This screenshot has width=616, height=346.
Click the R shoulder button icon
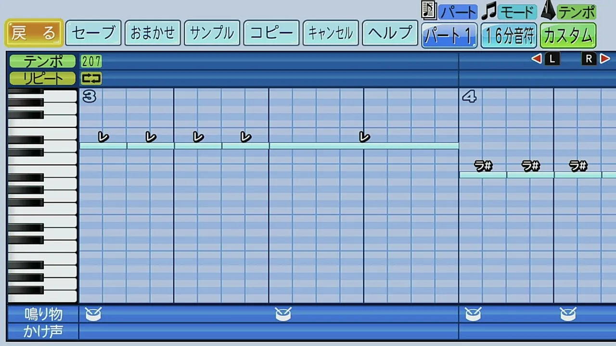point(589,59)
